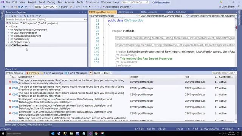
Task: Click the Save All toolbar icon
Action: 22,7
